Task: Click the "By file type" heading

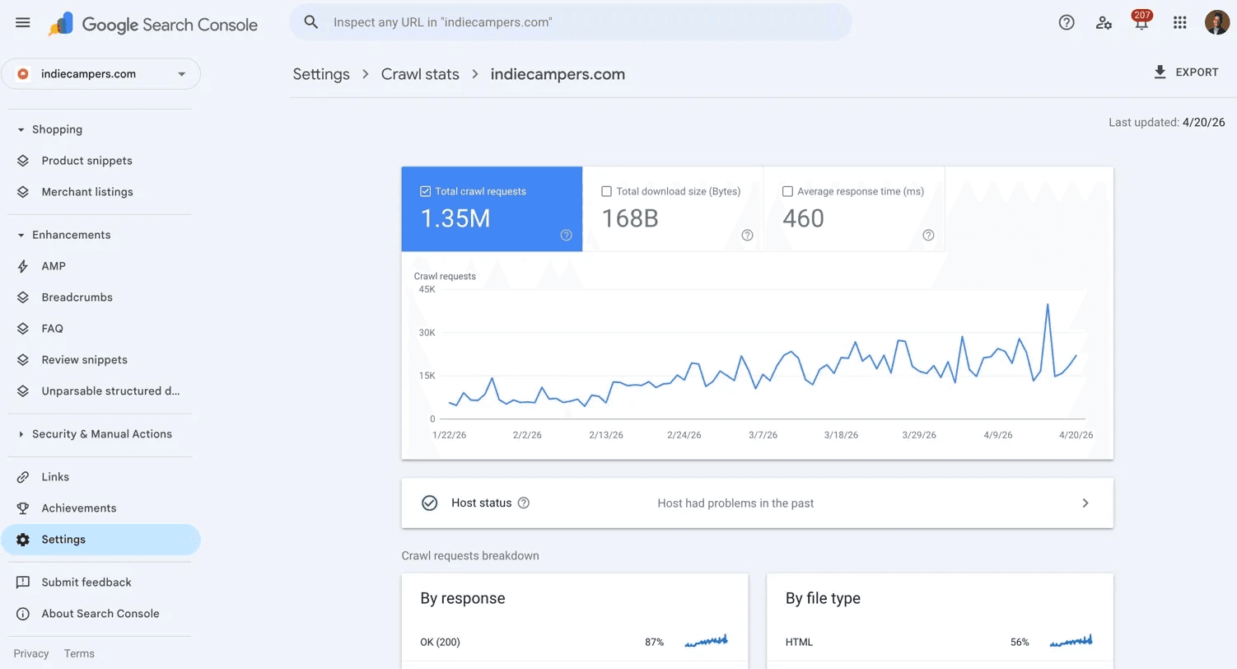Action: pos(823,598)
